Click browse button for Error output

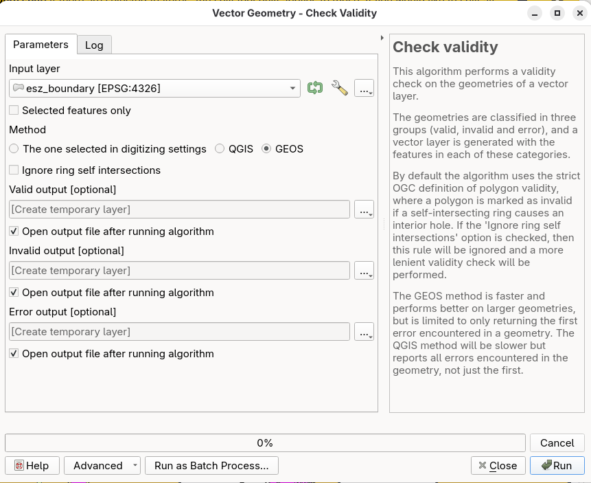pyautogui.click(x=364, y=332)
